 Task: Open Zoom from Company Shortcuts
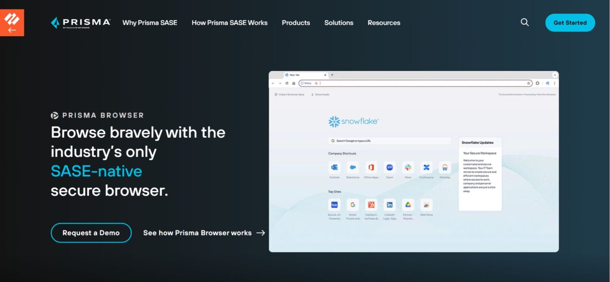[x=390, y=167]
